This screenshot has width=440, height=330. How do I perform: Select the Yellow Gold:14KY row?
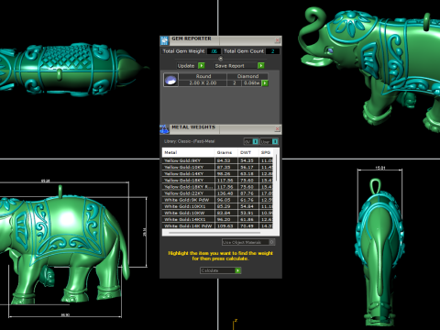[217, 173]
